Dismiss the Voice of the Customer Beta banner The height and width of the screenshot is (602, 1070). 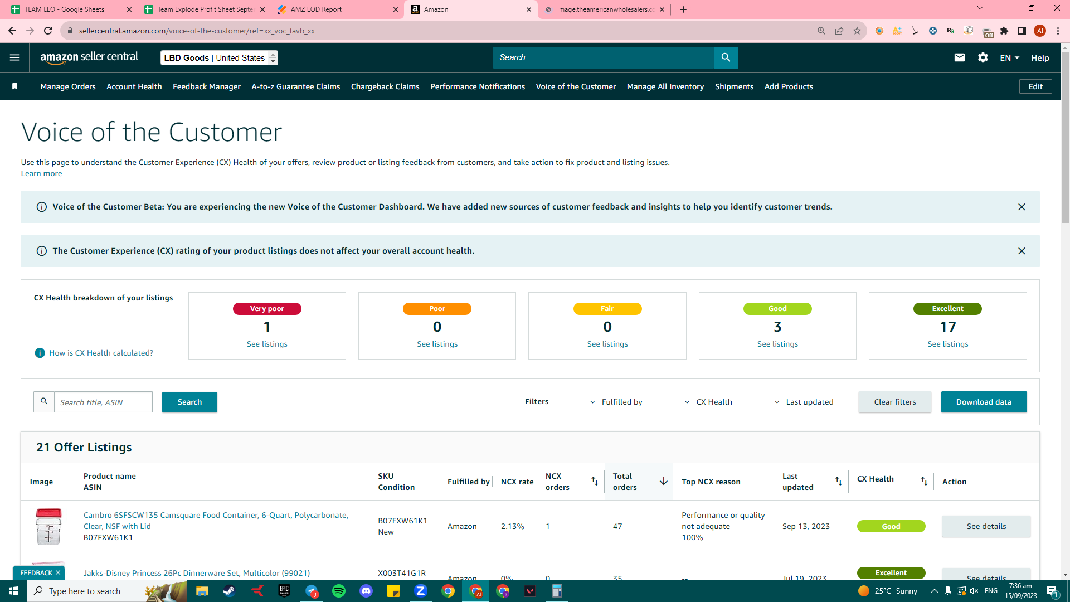click(1022, 207)
